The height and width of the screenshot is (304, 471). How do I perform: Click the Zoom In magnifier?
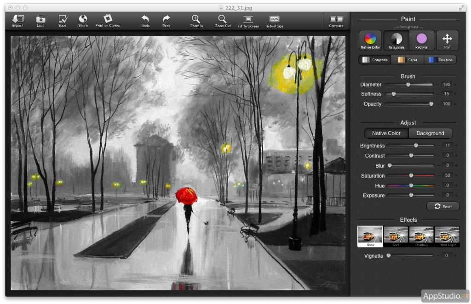196,19
